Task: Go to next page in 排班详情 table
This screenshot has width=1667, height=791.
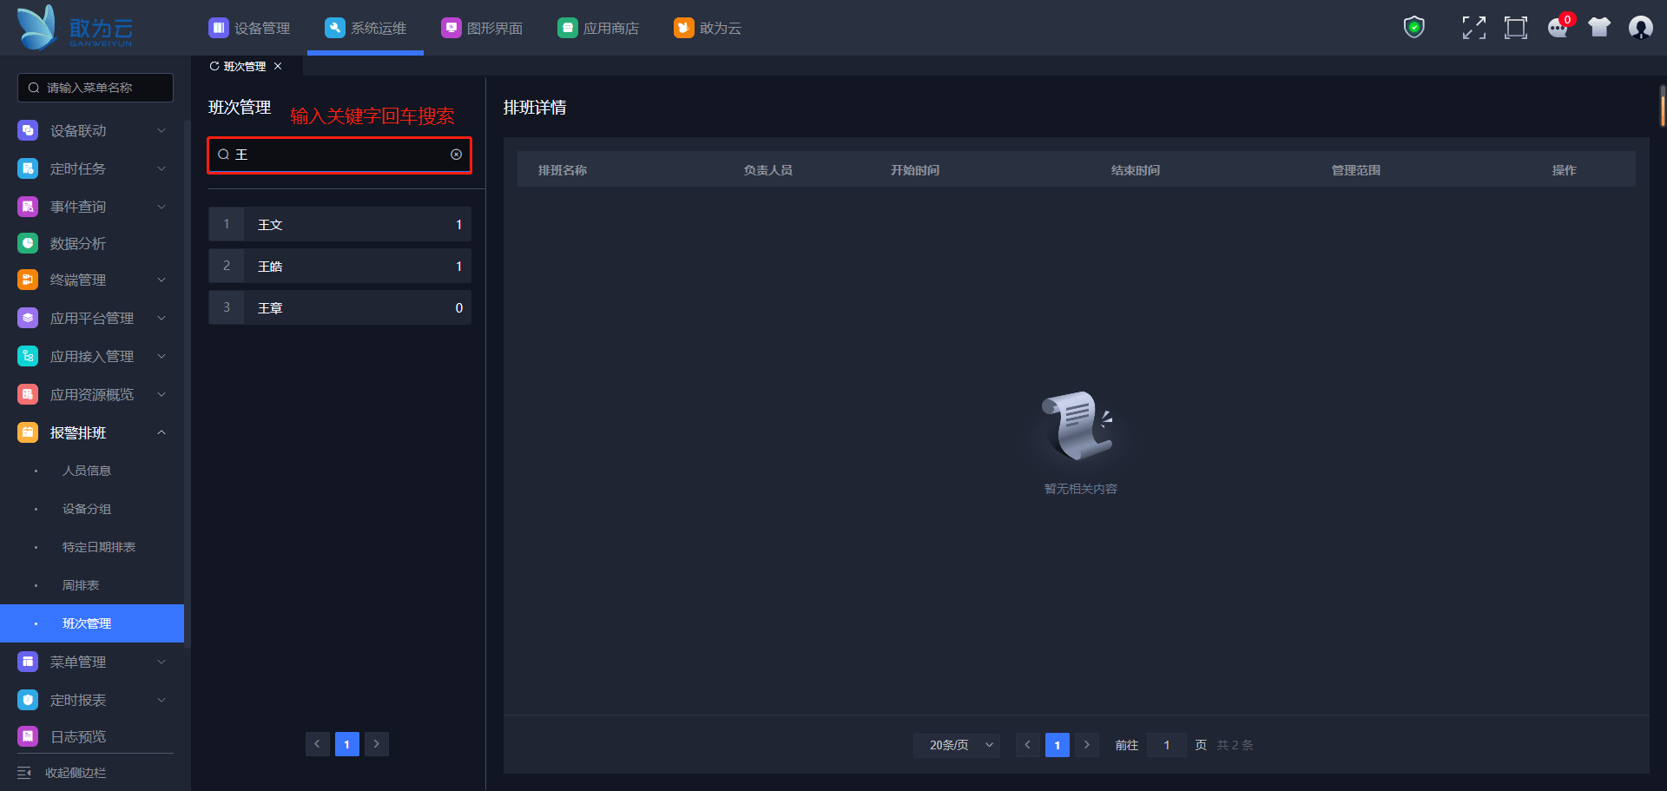Action: 1087,745
